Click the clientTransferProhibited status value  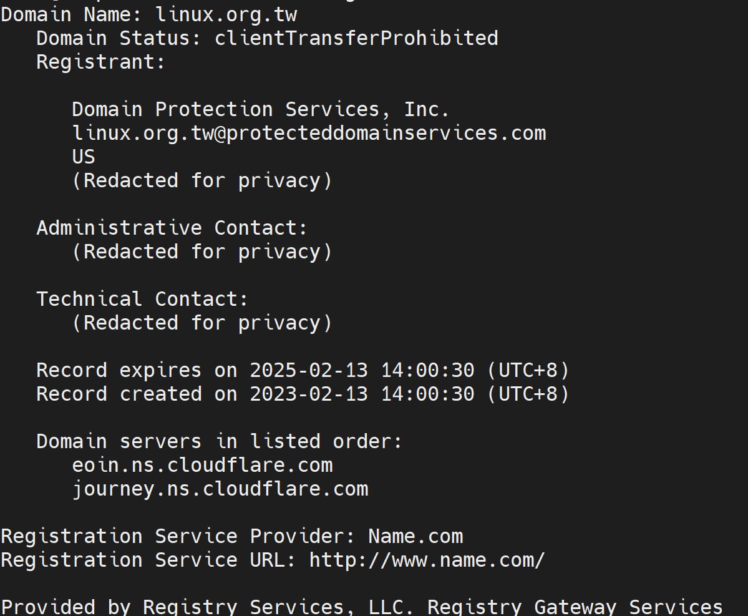coord(356,38)
